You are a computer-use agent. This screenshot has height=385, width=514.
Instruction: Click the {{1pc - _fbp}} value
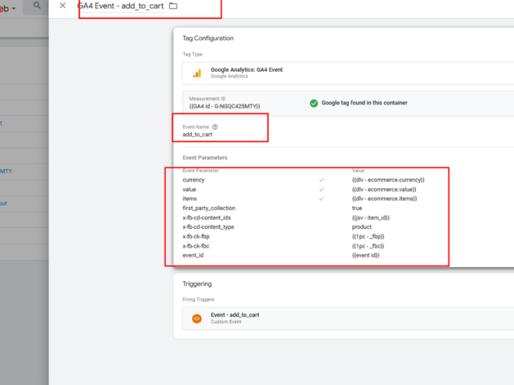[368, 236]
